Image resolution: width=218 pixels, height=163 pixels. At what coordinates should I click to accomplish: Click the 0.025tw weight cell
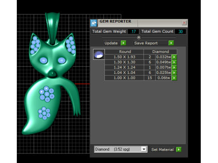click(163, 72)
